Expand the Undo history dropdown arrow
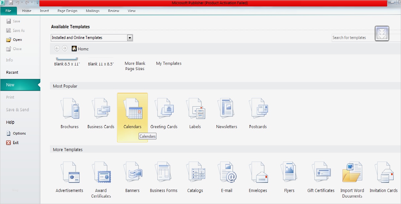Viewport: 401px width, 204px height. point(22,3)
